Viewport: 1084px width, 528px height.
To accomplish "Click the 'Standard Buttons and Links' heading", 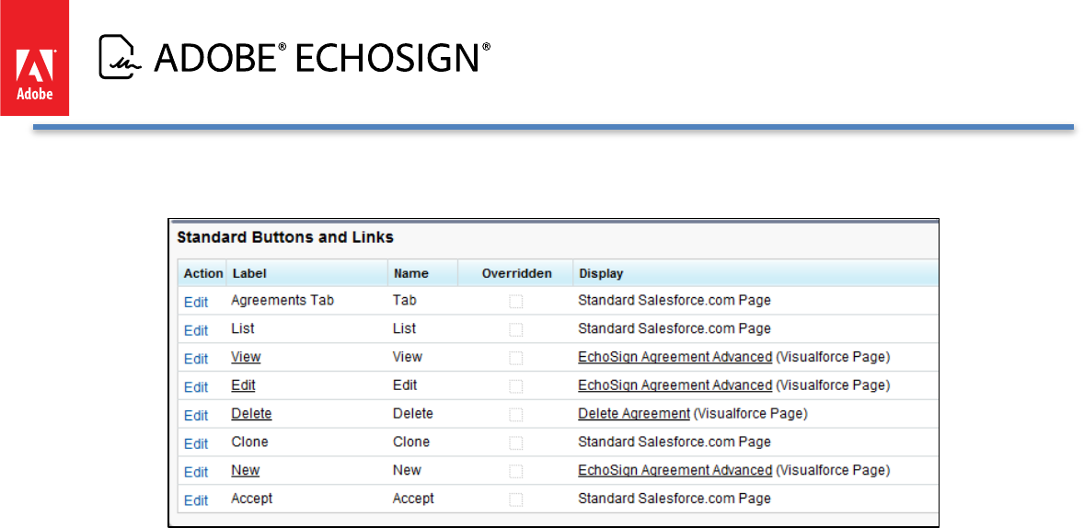I will (x=285, y=237).
